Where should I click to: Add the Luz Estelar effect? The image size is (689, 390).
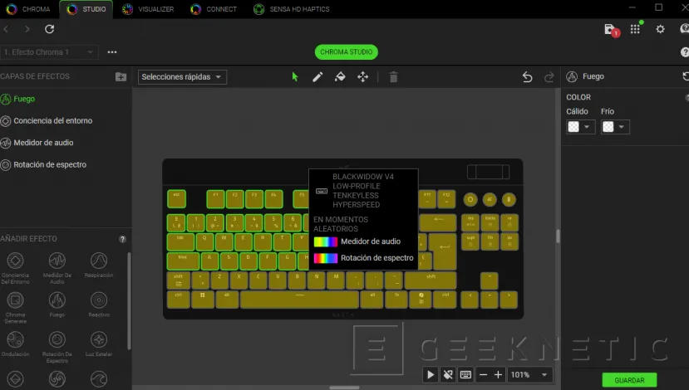click(99, 344)
